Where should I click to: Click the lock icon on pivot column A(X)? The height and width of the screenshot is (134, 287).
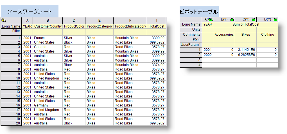pos(211,19)
